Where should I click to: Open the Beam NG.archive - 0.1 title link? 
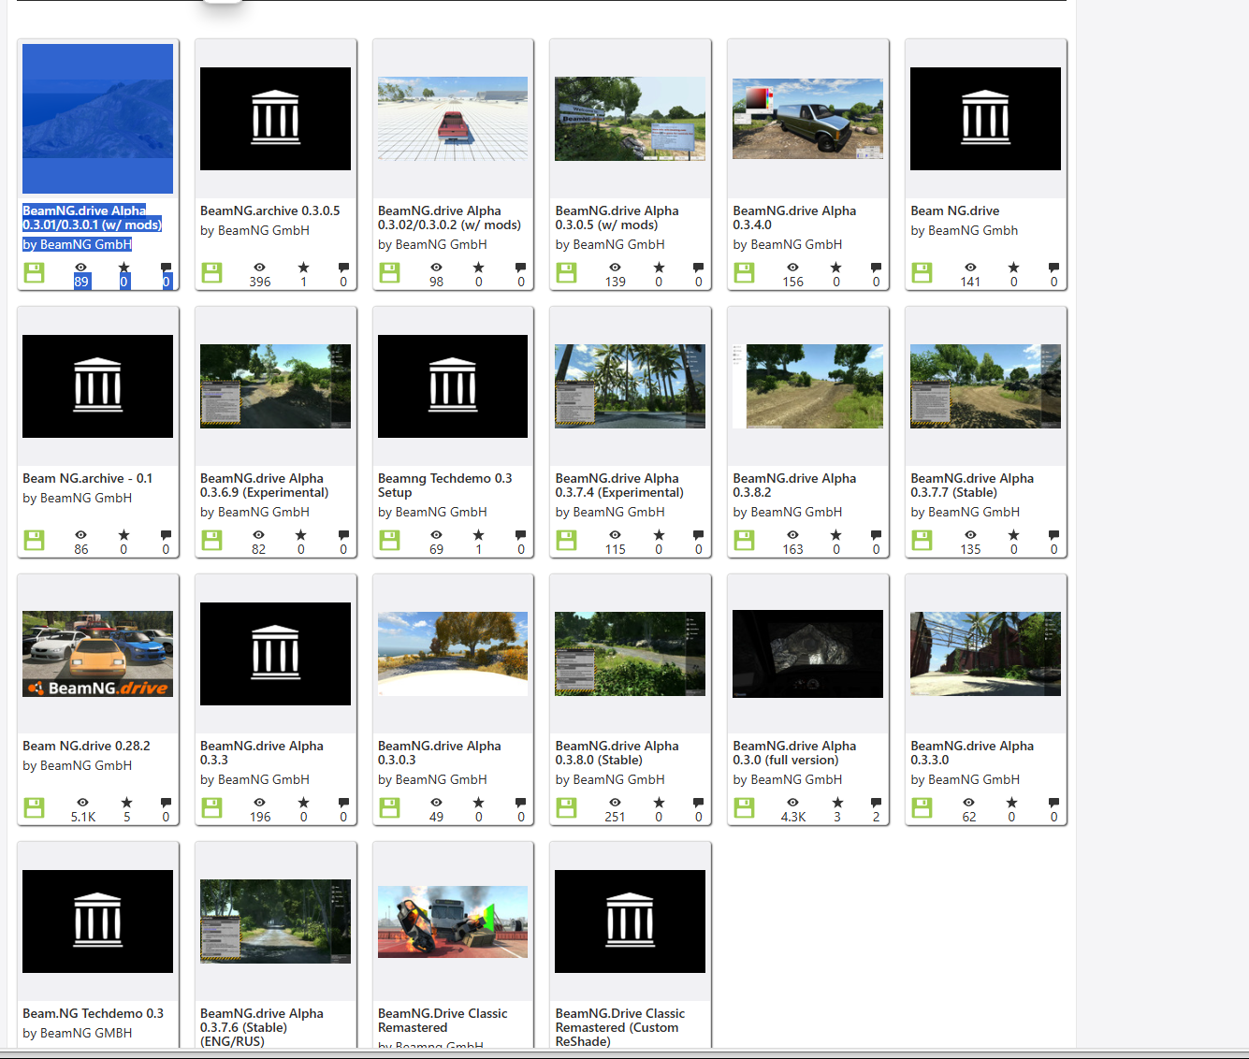point(88,479)
